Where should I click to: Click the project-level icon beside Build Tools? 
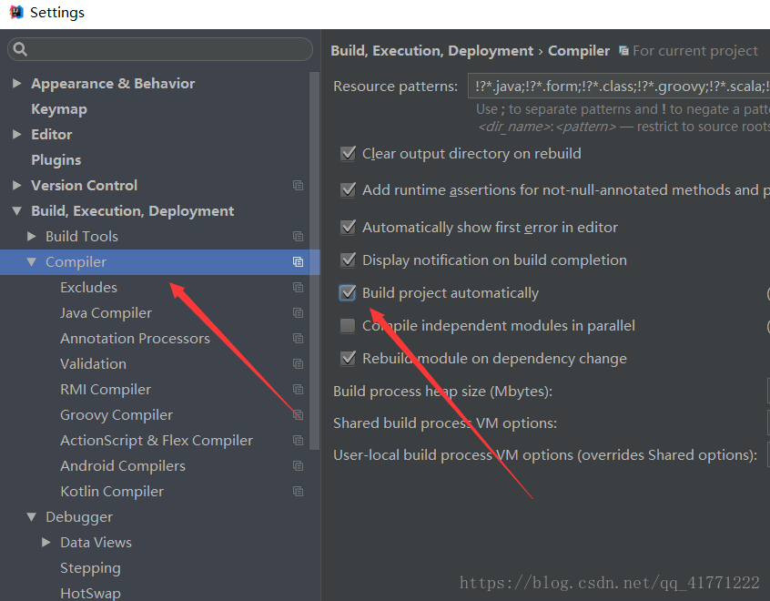298,236
